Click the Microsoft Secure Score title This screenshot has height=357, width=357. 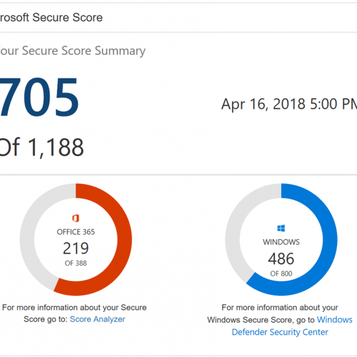[x=51, y=17]
